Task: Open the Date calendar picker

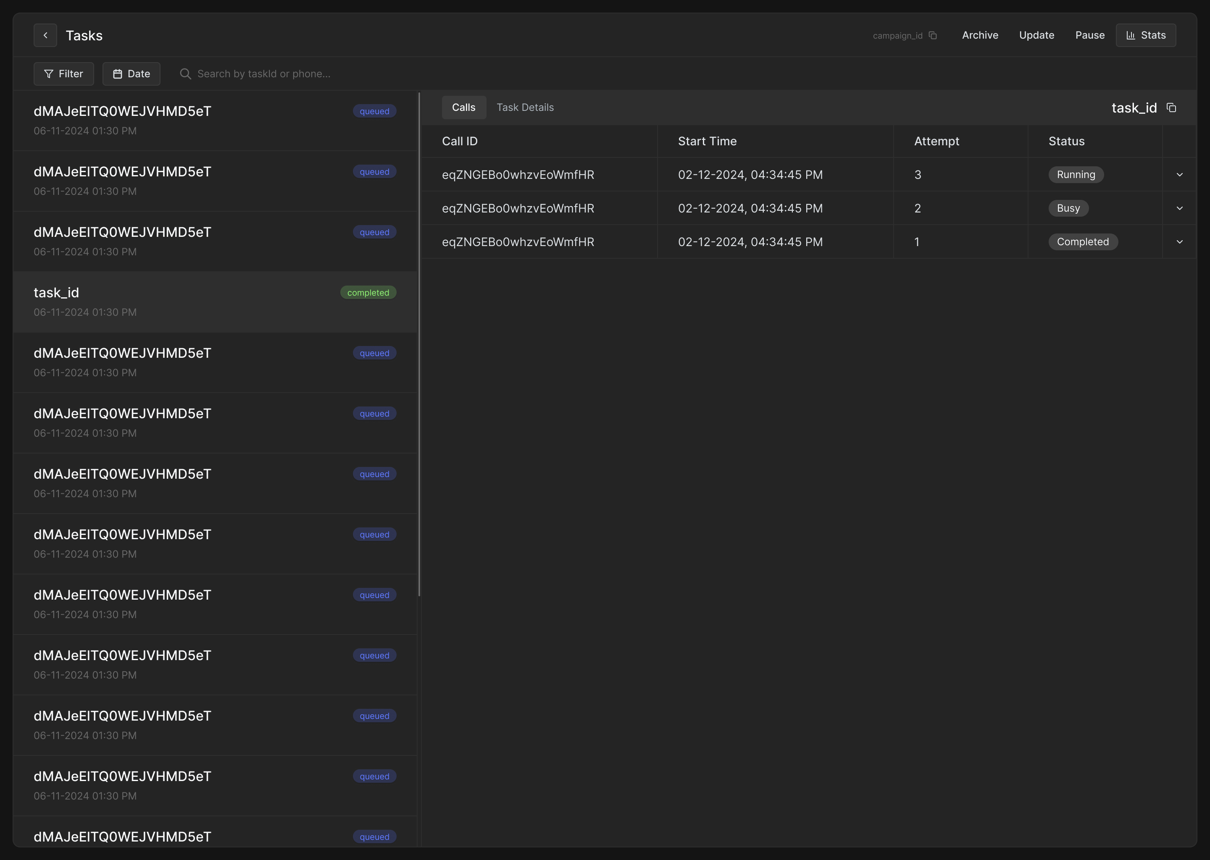Action: tap(132, 73)
